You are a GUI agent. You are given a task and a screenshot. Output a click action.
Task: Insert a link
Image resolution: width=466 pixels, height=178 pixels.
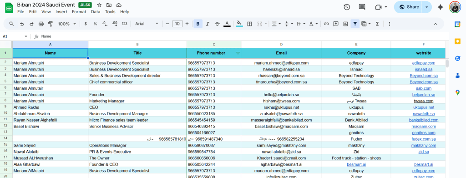pyautogui.click(x=326, y=24)
